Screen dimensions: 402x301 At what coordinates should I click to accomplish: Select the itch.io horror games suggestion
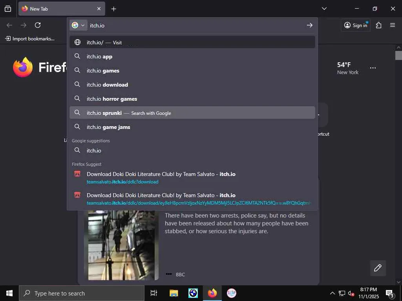pos(192,98)
